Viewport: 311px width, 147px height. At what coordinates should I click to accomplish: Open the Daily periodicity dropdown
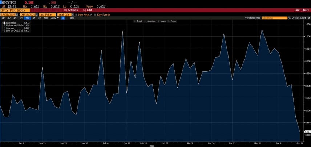point(54,18)
